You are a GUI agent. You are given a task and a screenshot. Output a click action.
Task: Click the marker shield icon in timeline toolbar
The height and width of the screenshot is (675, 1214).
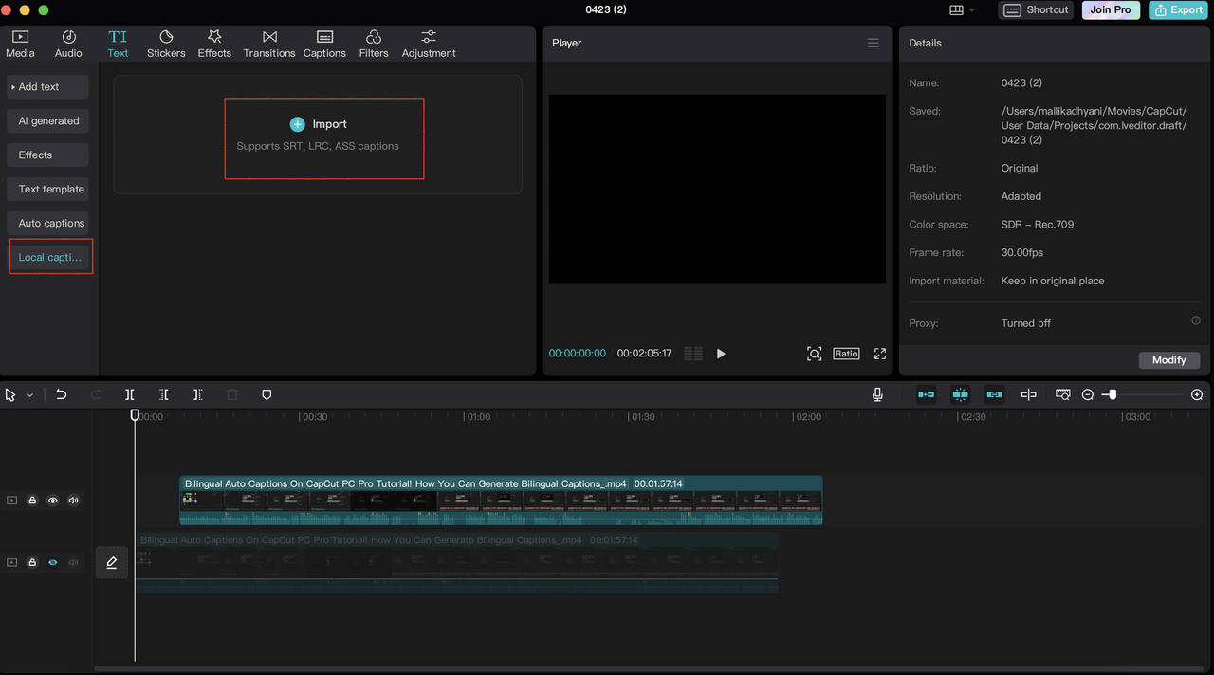267,394
